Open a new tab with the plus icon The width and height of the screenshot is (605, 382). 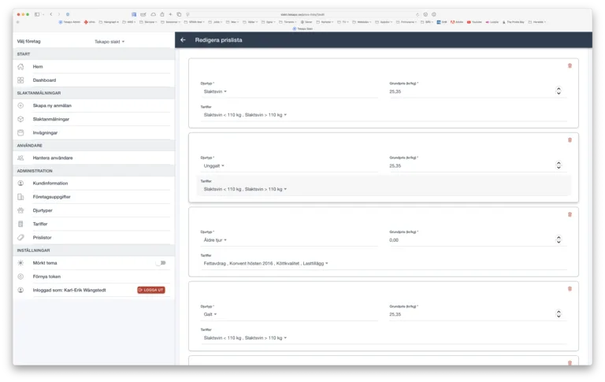170,14
